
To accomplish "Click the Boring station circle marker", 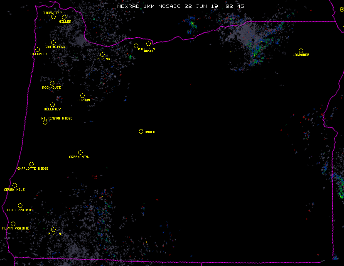I will tap(102, 55).
